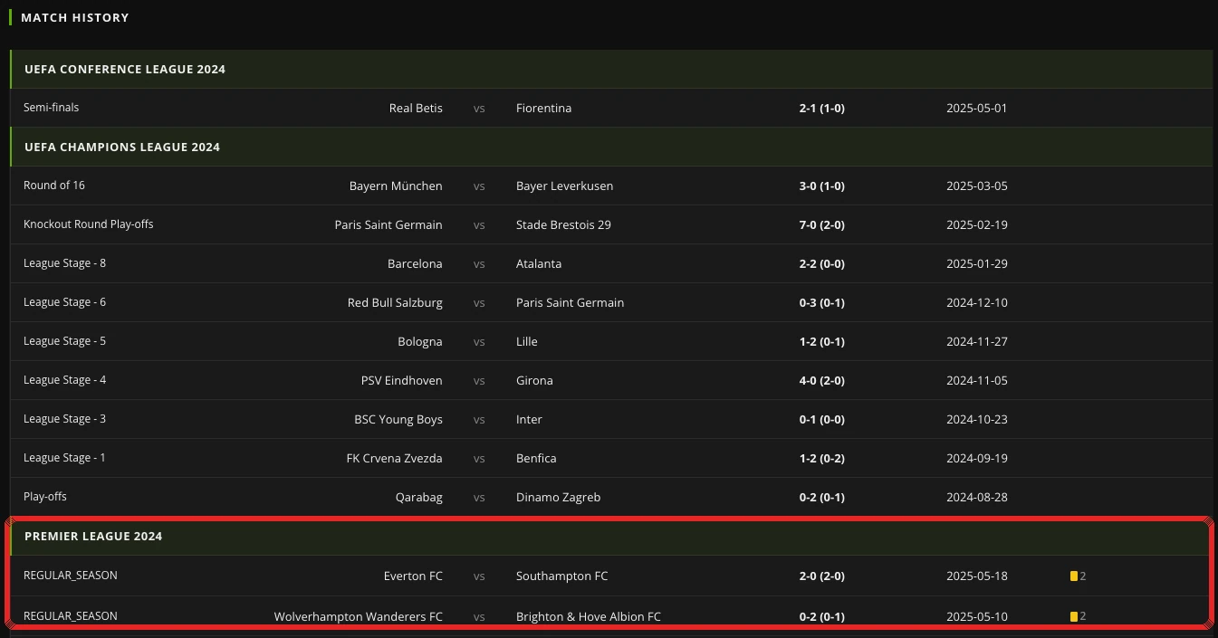
Task: Open the Atalanta team name
Action: (539, 263)
